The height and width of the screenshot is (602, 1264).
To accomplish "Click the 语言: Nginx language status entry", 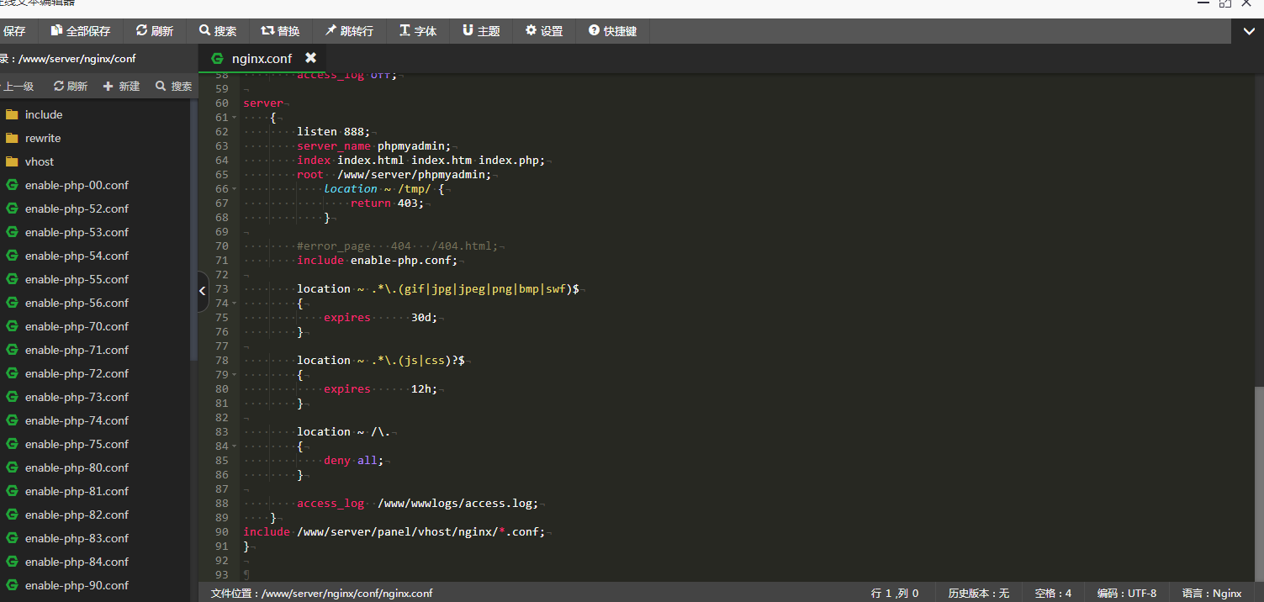I will click(x=1212, y=593).
